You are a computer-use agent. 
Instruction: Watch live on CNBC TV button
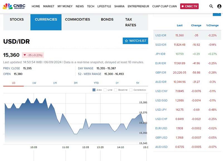pyautogui.click(x=189, y=6)
